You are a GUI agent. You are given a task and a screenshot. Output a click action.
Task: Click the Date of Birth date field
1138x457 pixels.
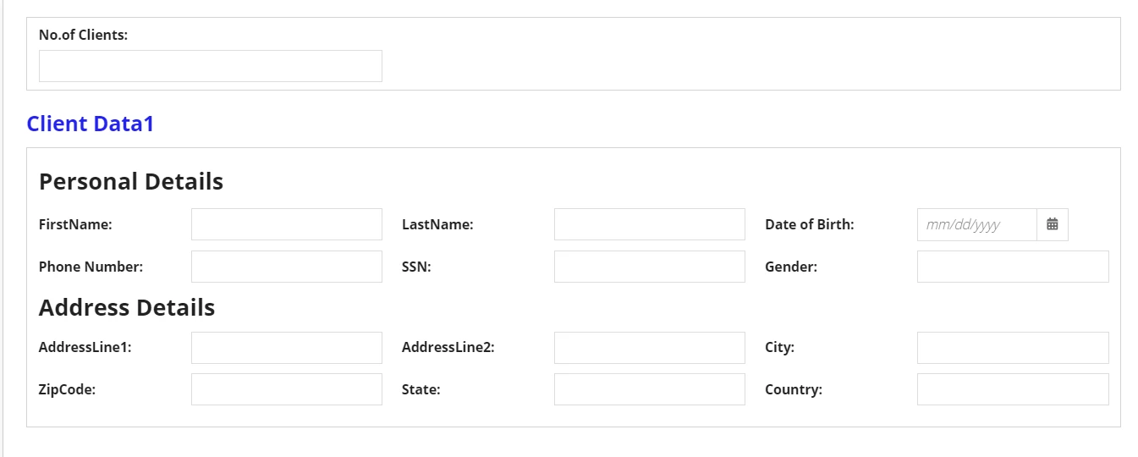(x=977, y=224)
